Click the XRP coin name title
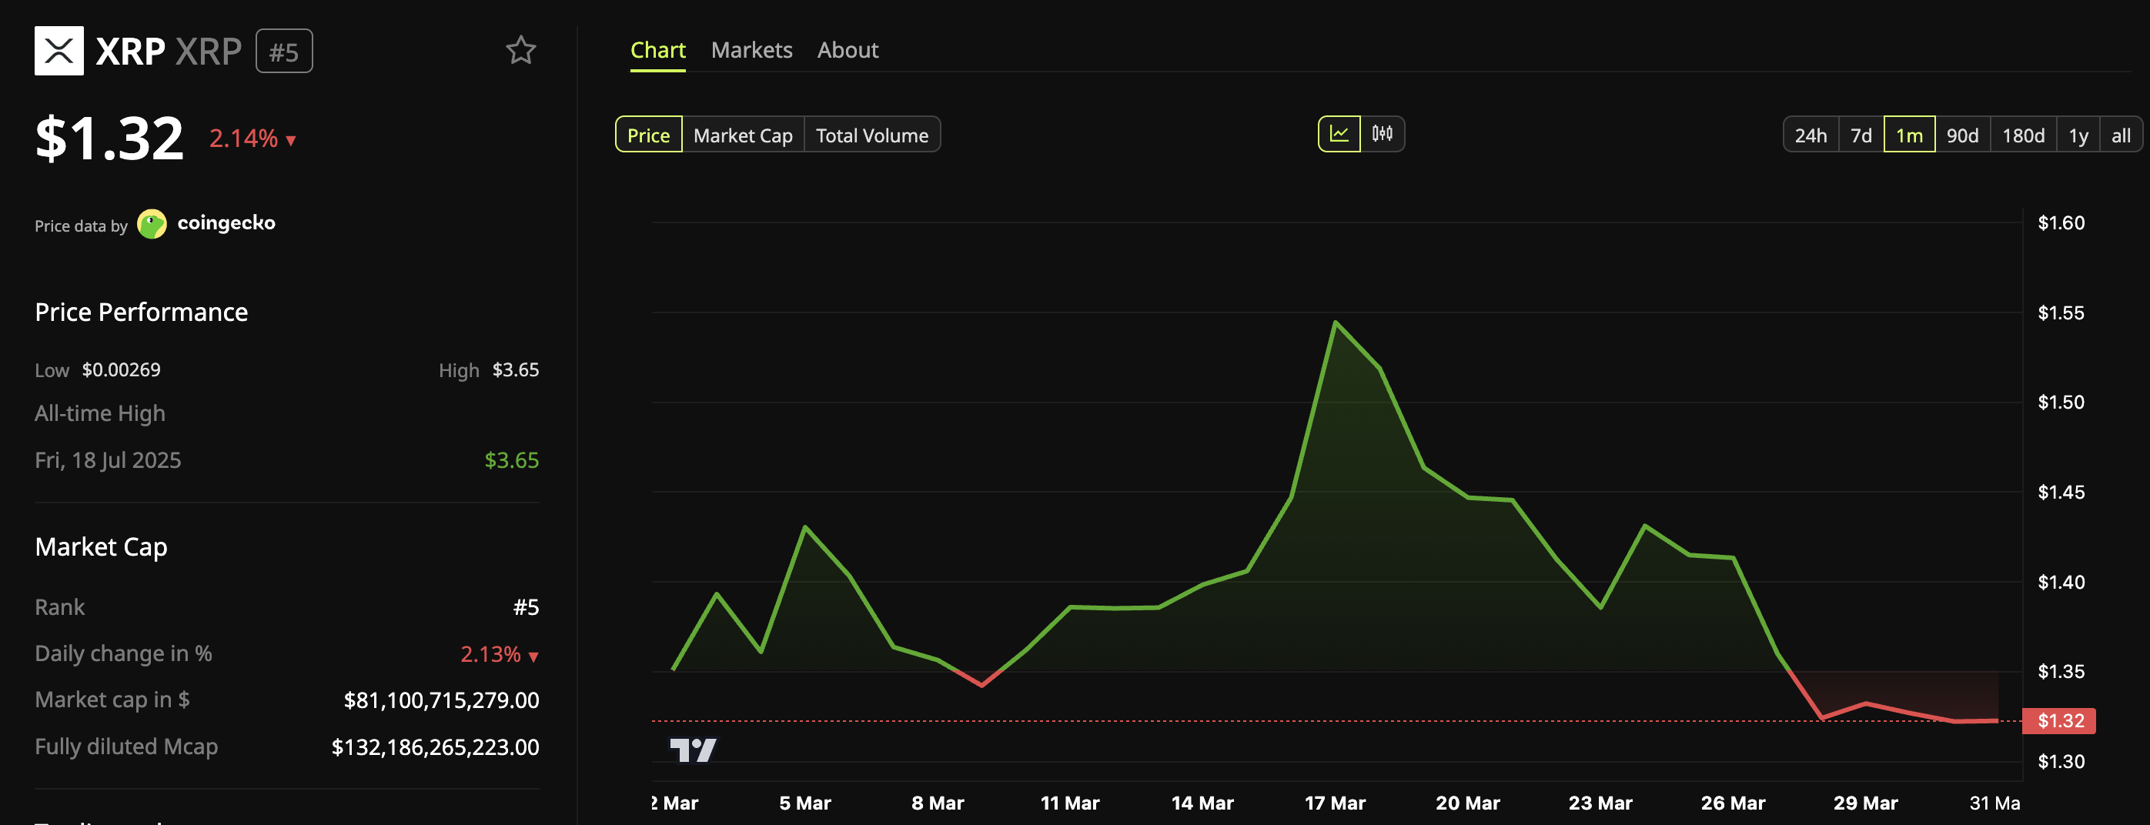The width and height of the screenshot is (2150, 825). coord(130,52)
